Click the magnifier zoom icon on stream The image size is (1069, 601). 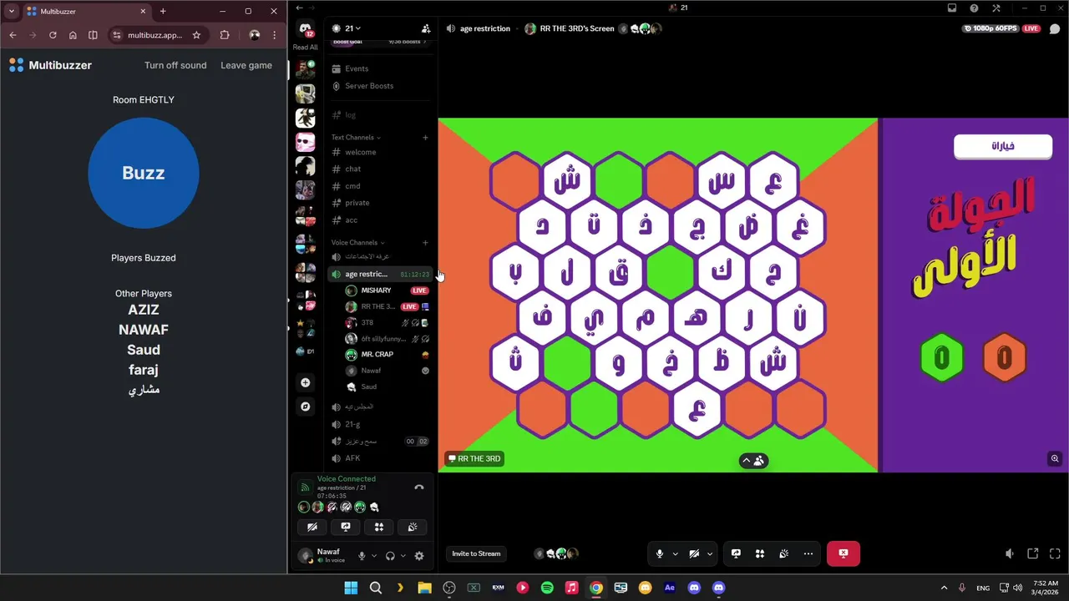pyautogui.click(x=1055, y=458)
